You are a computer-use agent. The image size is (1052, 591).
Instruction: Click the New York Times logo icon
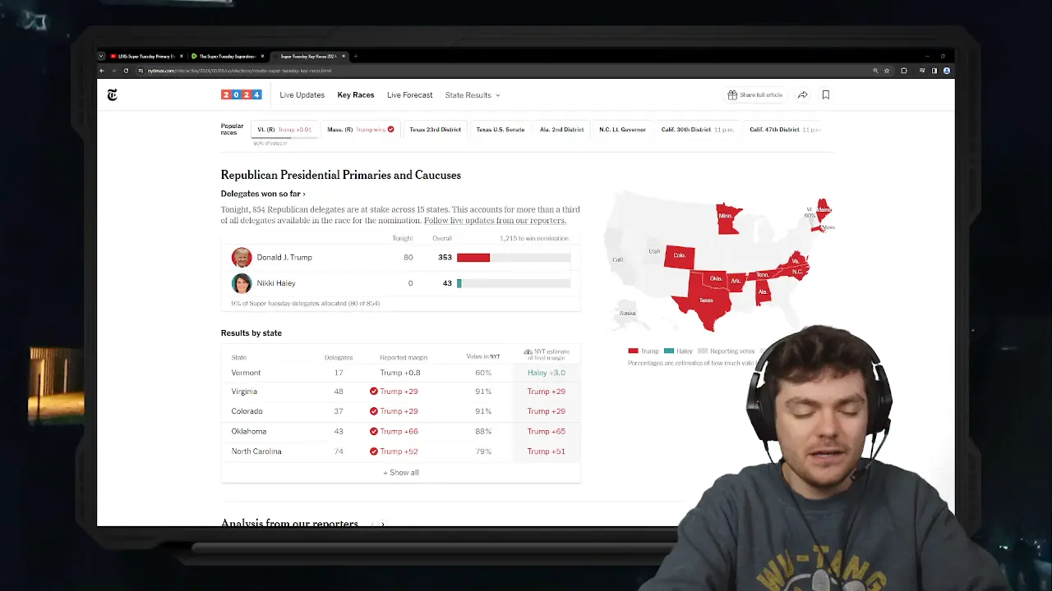[x=113, y=95]
